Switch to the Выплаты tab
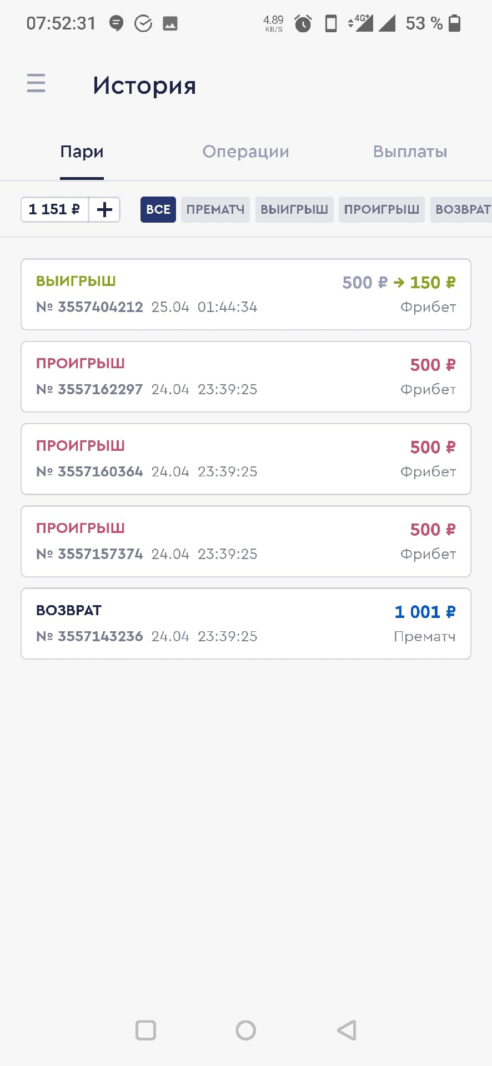This screenshot has height=1066, width=492. pos(410,152)
